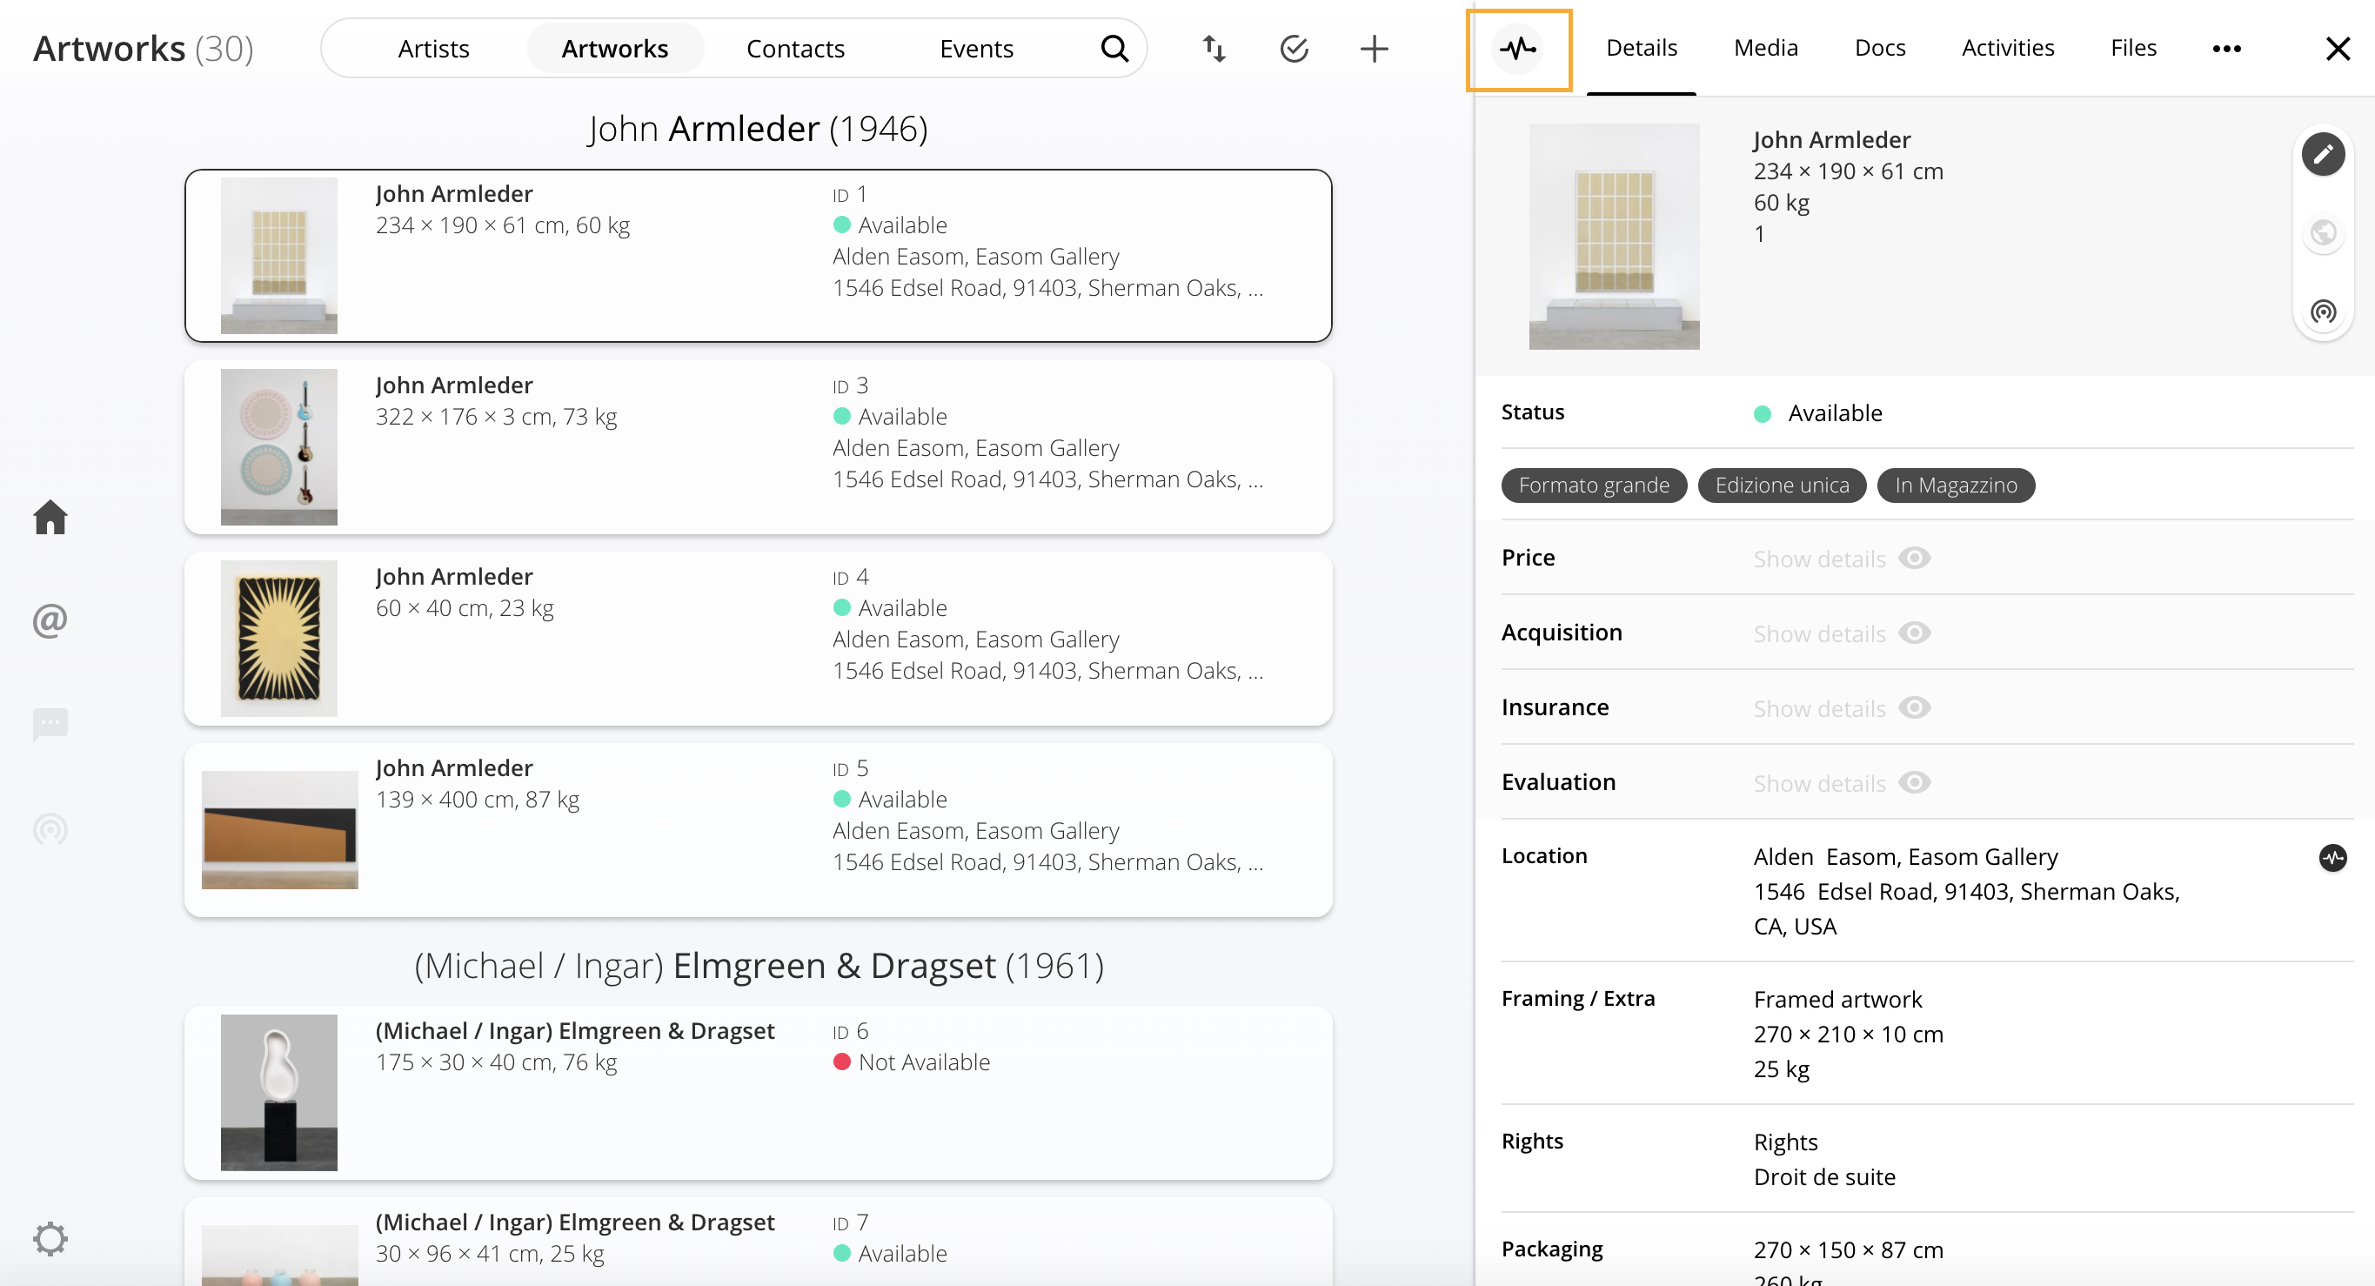
Task: Open the Media tab
Action: (1765, 48)
